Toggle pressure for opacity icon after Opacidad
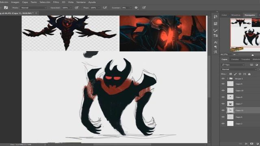The image size is (260, 146). [76, 8]
